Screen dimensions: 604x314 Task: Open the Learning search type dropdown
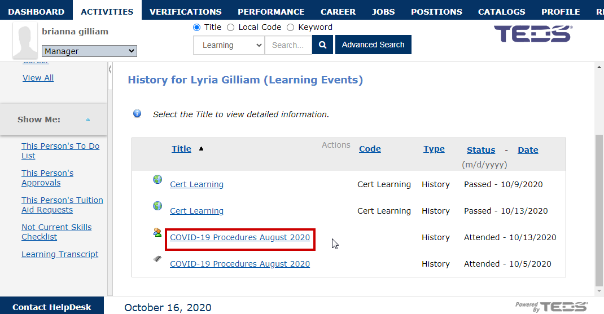click(x=229, y=45)
